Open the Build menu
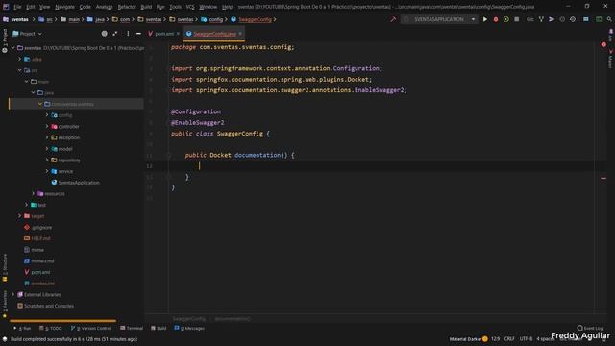The width and height of the screenshot is (615, 346). tap(146, 7)
